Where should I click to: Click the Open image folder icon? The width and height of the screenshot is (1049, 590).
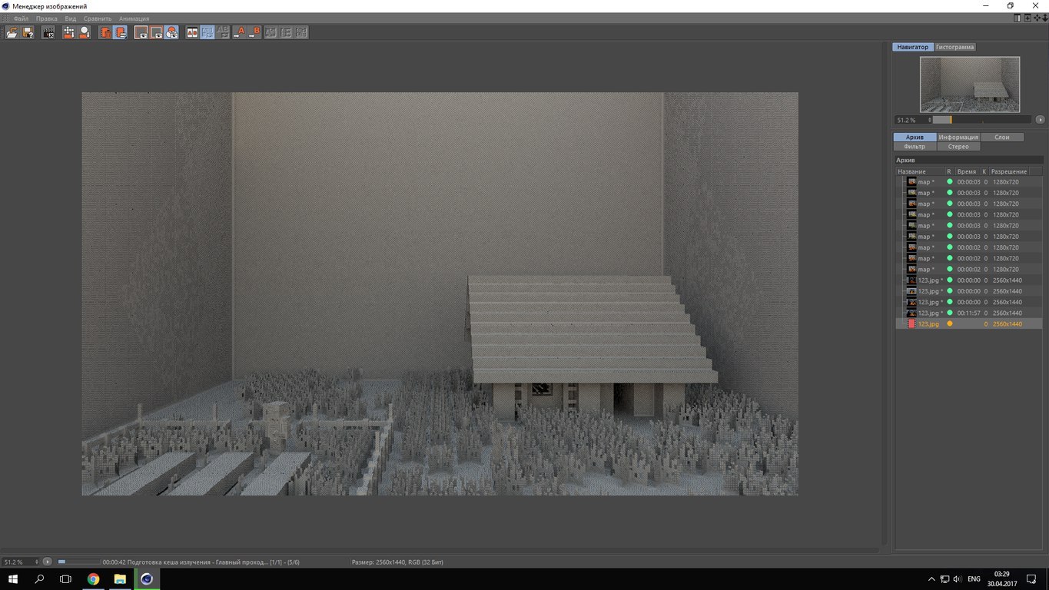pyautogui.click(x=12, y=32)
